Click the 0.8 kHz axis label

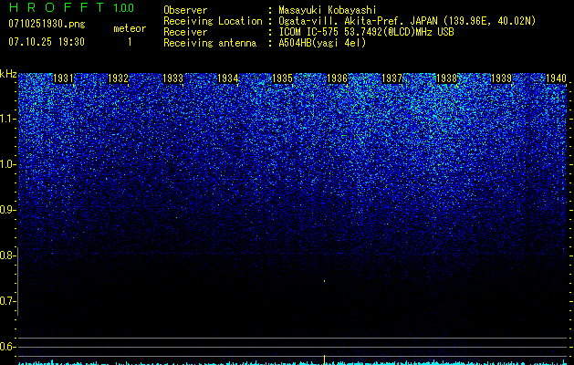8,255
